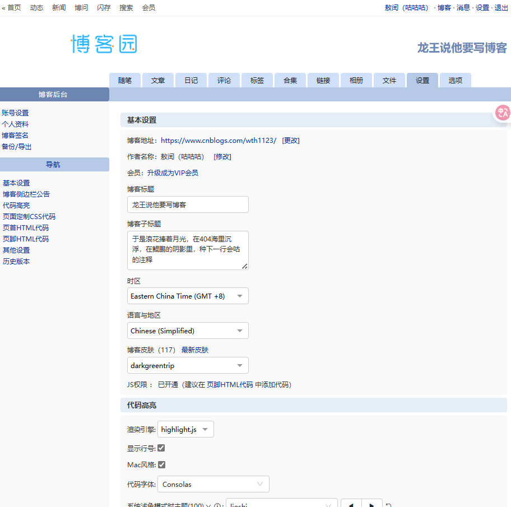Open 历史版本 in the sidebar
511x507 pixels.
(x=16, y=261)
